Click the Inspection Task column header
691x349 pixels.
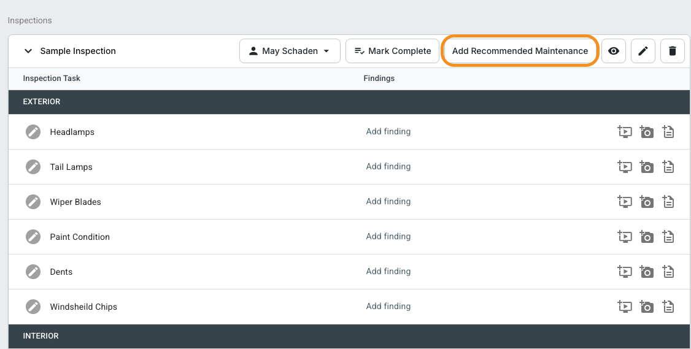point(52,79)
